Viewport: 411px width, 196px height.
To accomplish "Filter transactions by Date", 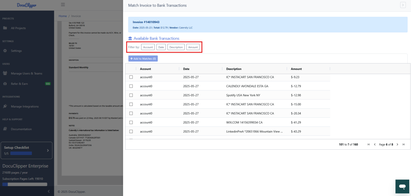I will click(x=161, y=47).
